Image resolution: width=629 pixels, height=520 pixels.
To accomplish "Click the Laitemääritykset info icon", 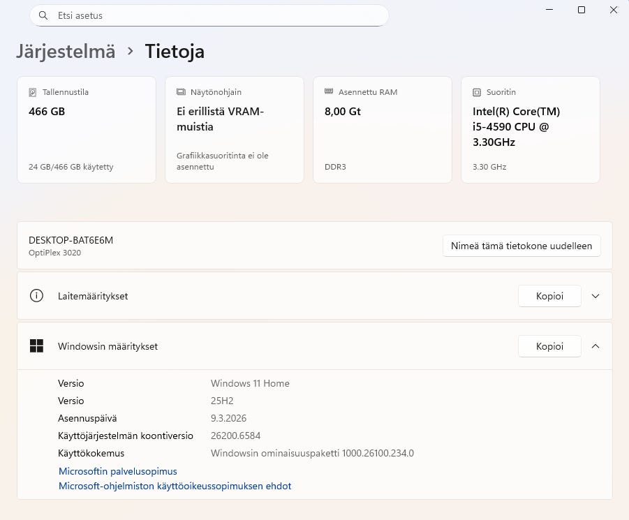I will (36, 296).
